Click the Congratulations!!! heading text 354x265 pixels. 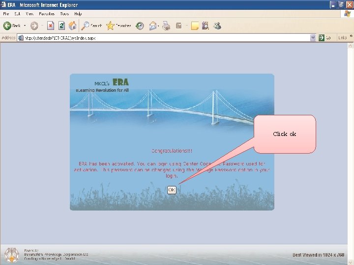click(172, 151)
